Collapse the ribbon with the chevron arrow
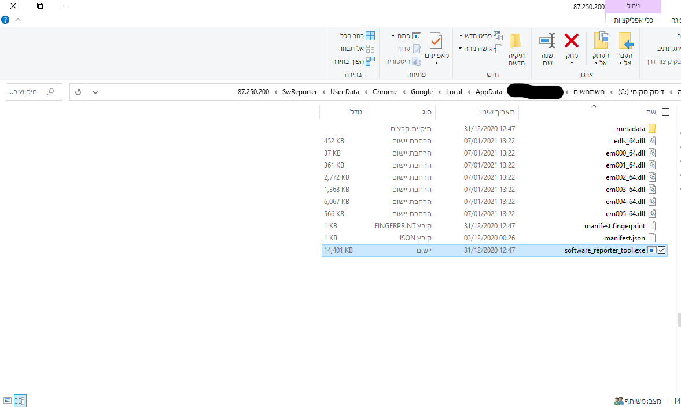 (x=17, y=20)
